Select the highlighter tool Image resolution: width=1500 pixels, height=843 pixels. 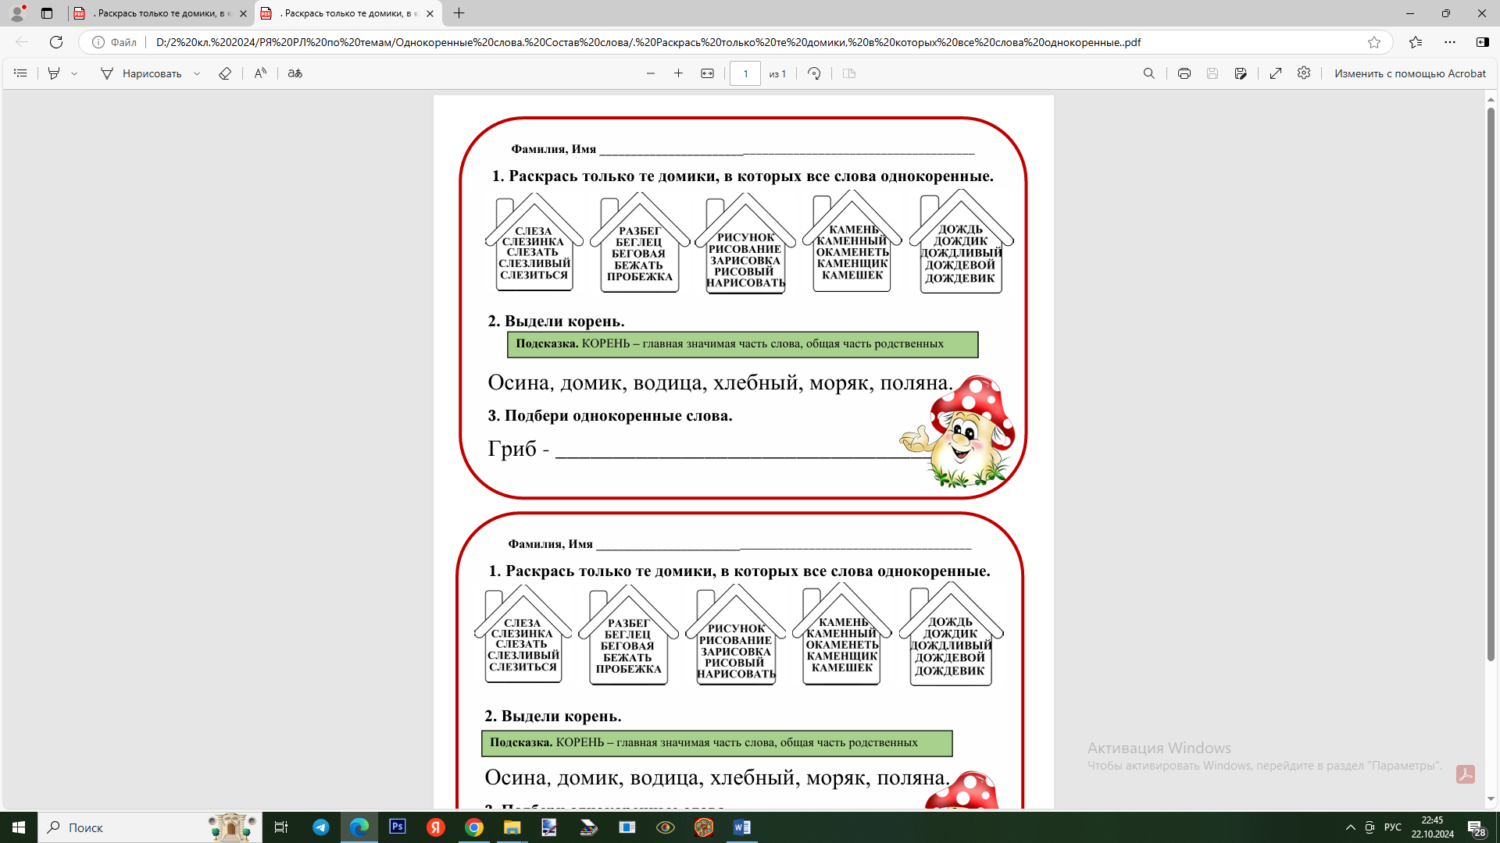54,73
